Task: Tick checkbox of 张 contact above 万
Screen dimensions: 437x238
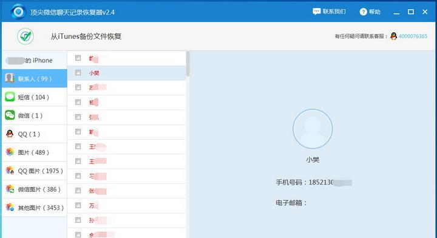Action: 78,191
